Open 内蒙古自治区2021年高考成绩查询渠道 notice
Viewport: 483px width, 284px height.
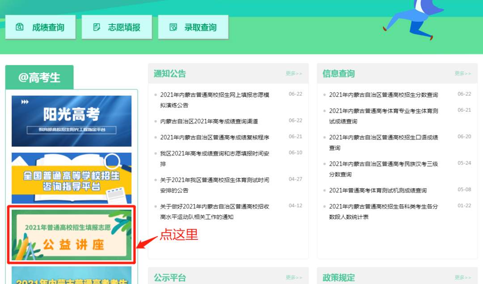point(209,121)
